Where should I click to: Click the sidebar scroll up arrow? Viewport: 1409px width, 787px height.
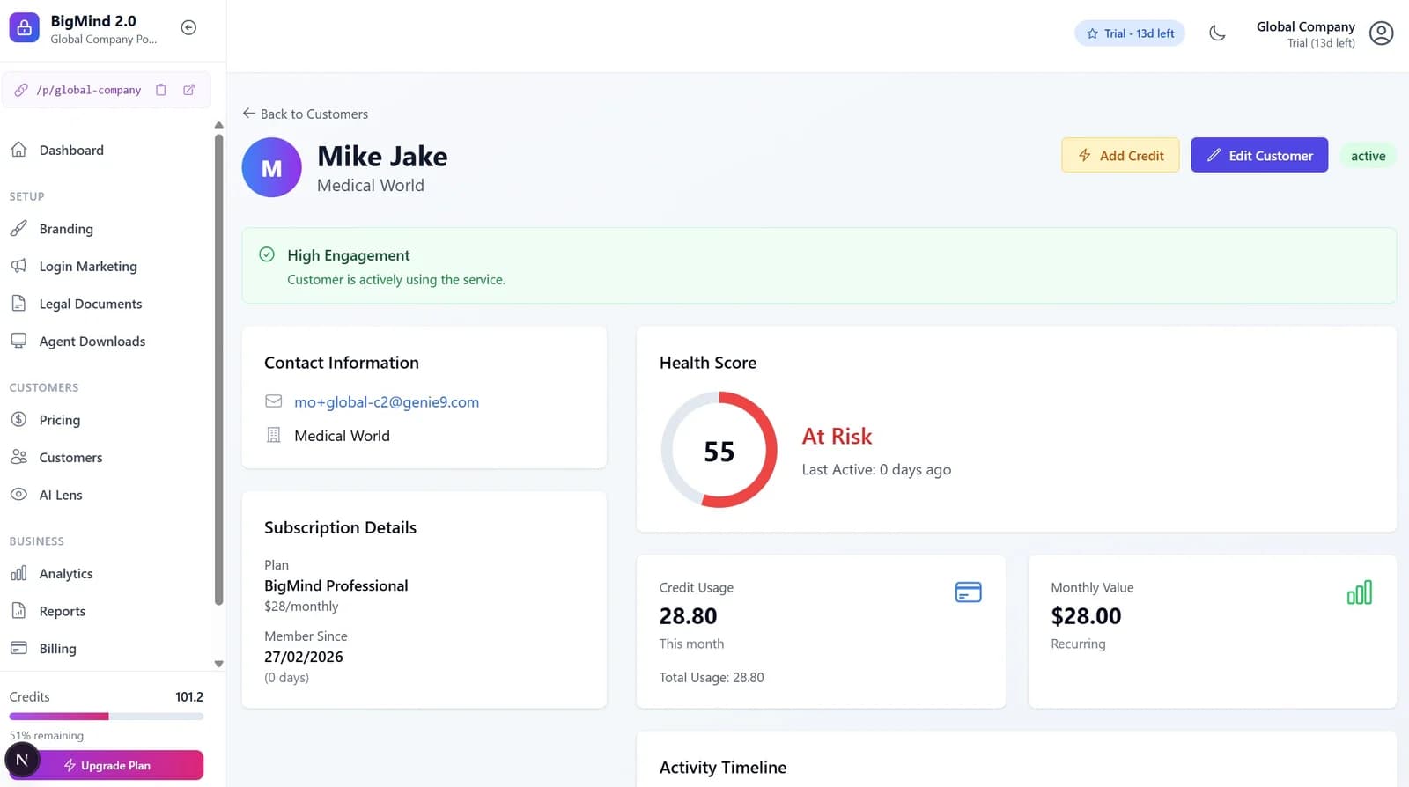tap(218, 125)
